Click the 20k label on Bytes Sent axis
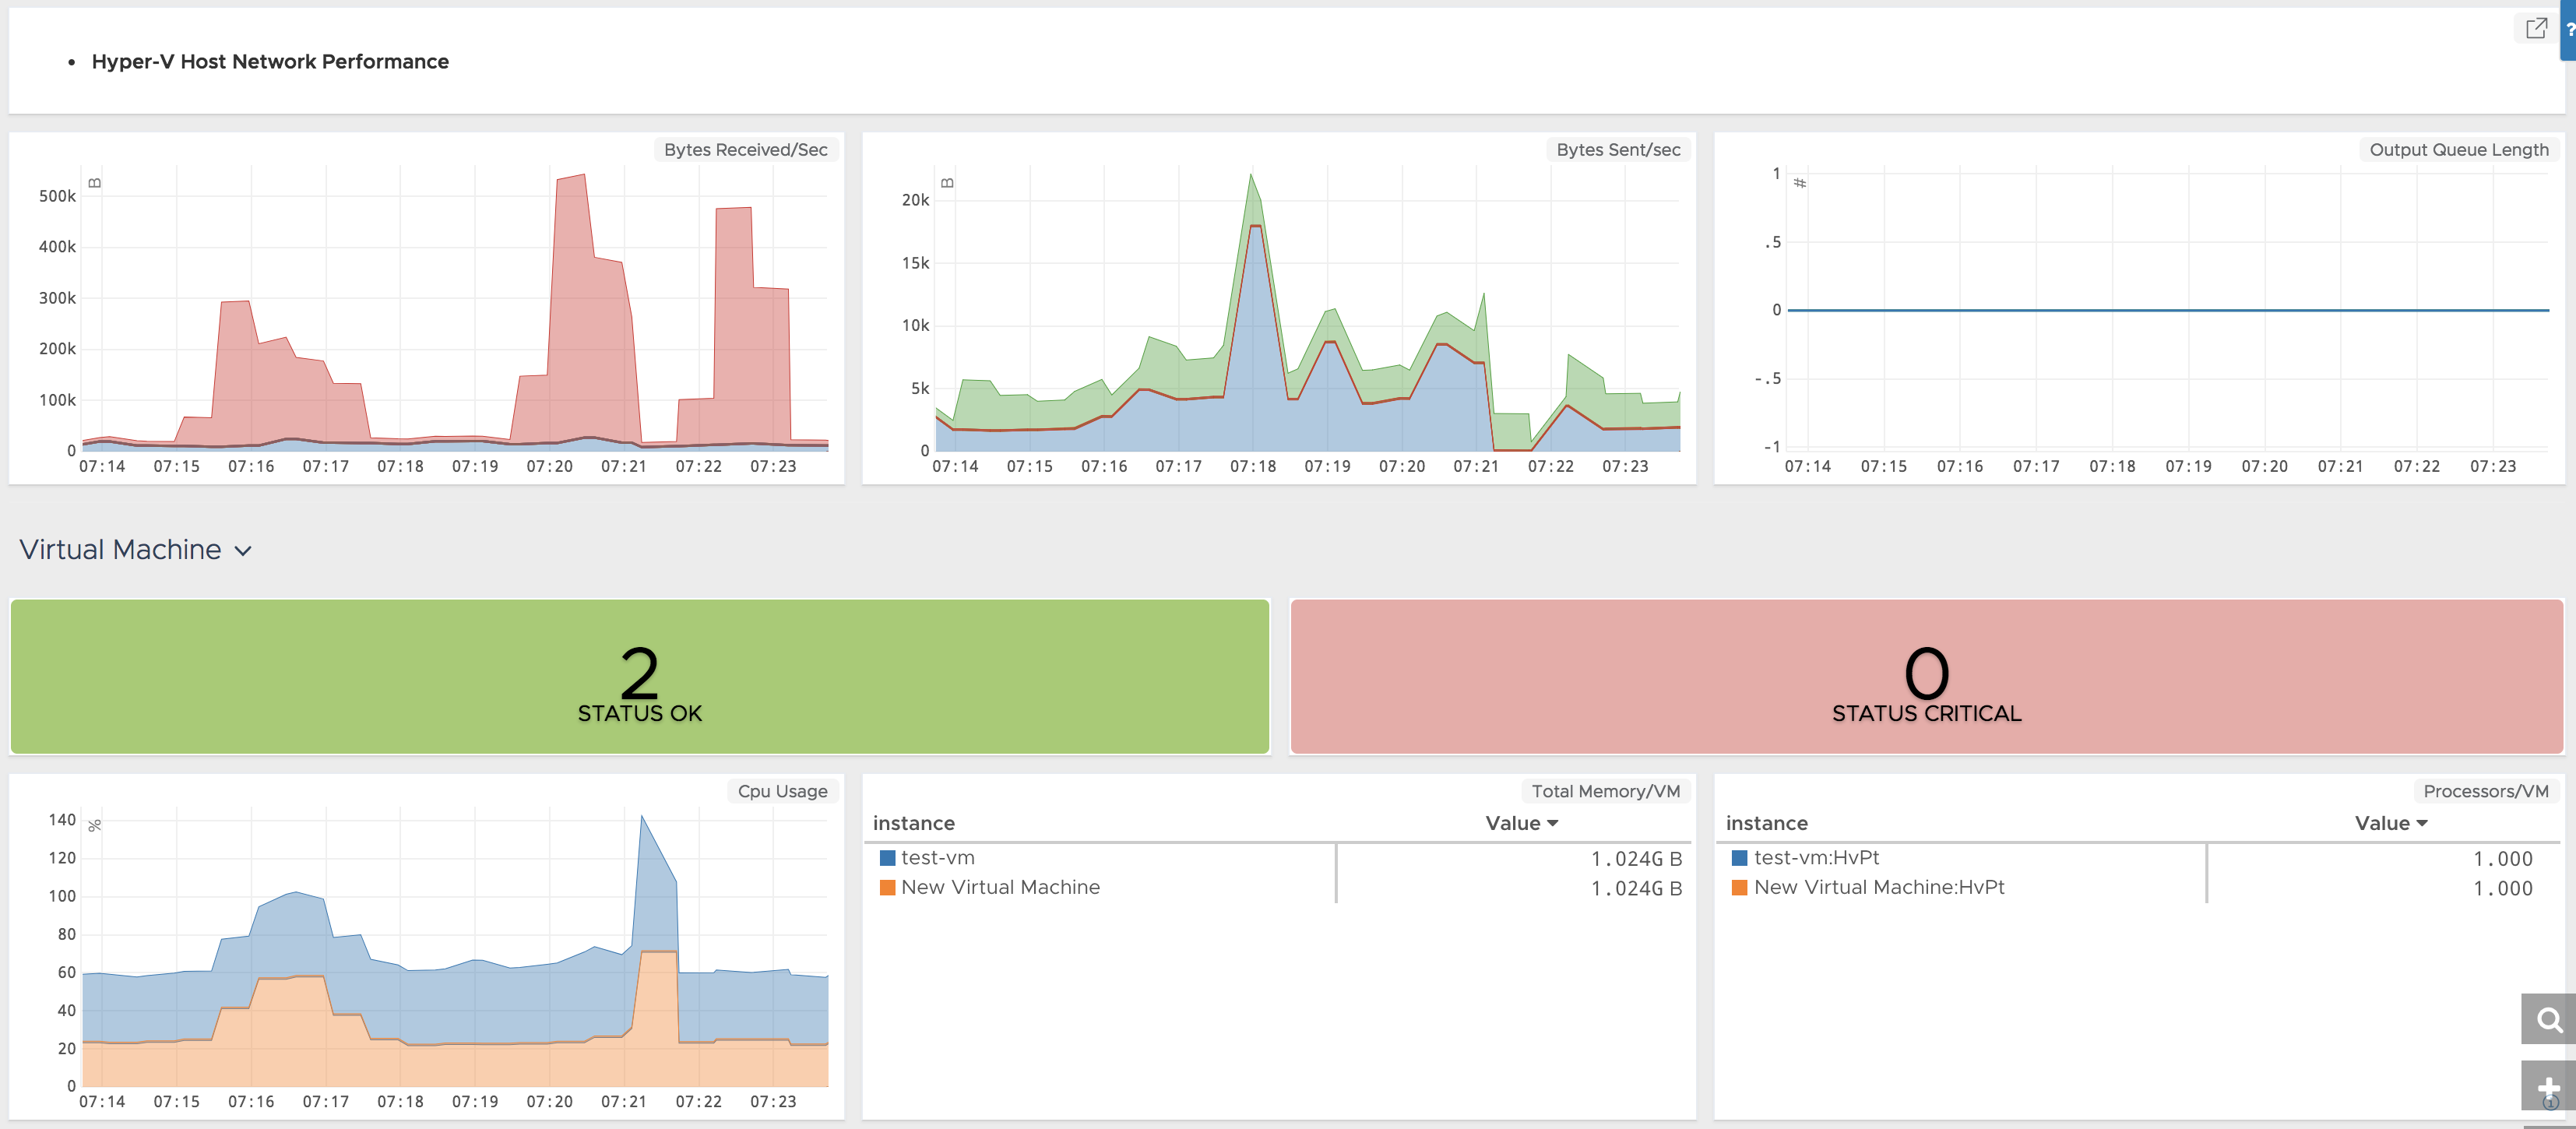Screen dimensions: 2576x1129 click(915, 200)
